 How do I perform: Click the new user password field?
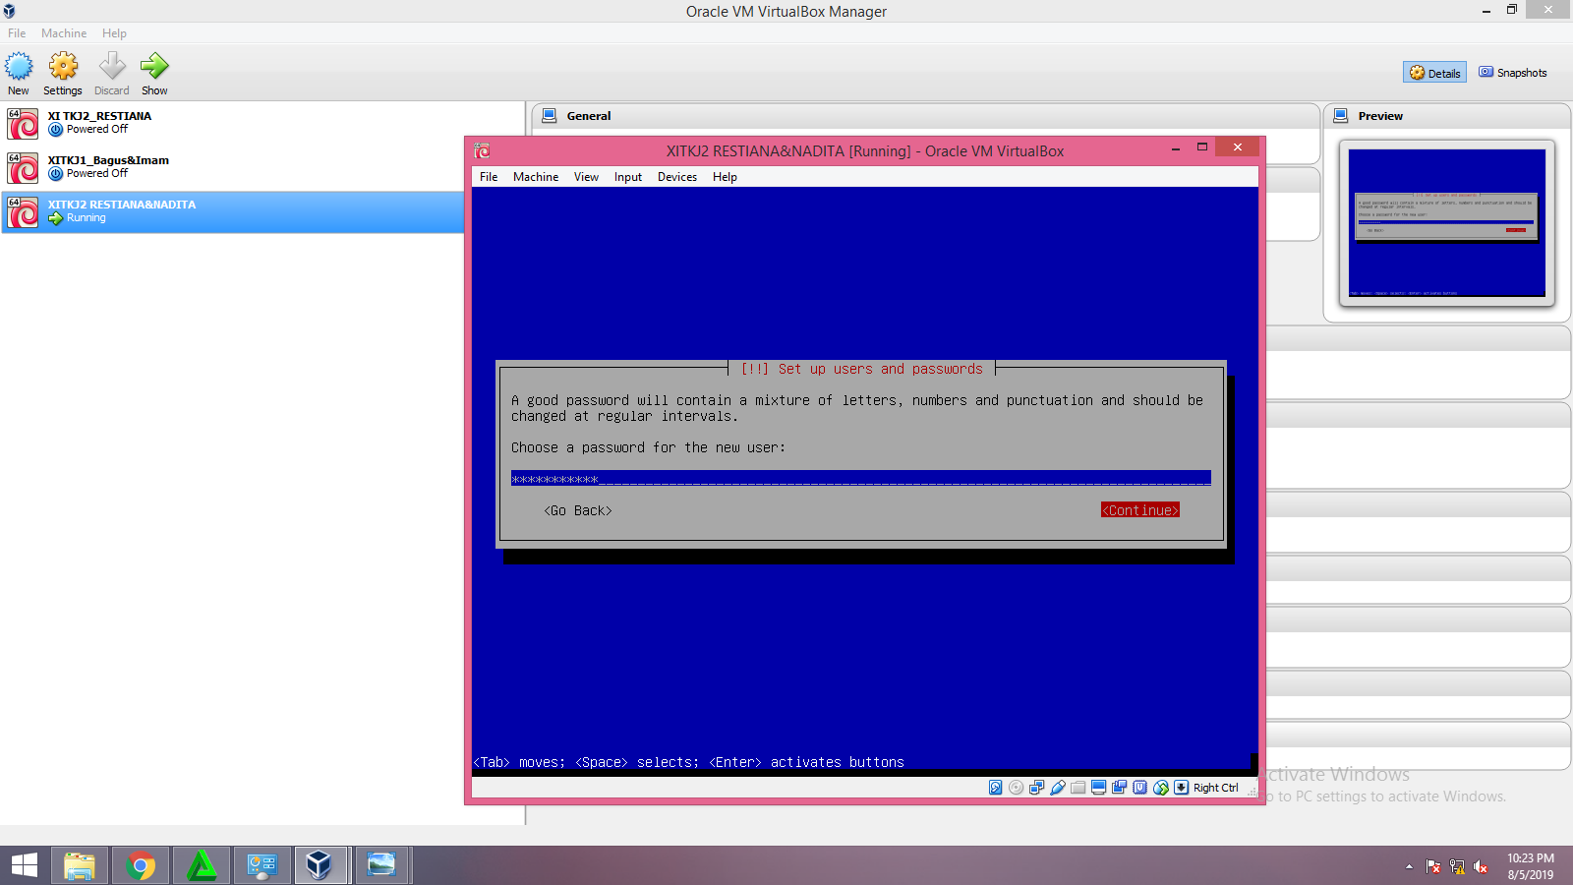[861, 478]
